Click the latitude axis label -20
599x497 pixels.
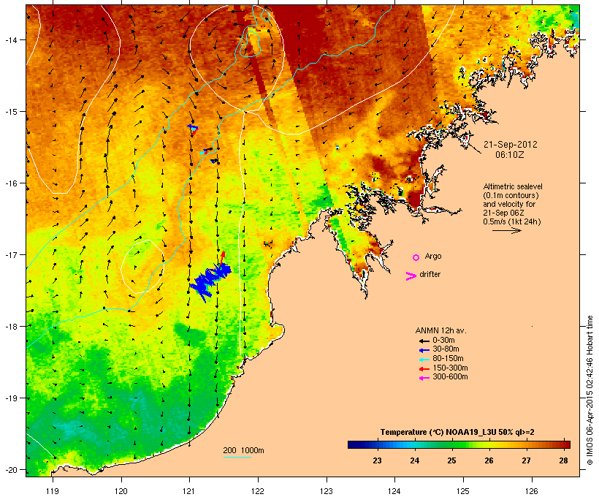[10, 469]
